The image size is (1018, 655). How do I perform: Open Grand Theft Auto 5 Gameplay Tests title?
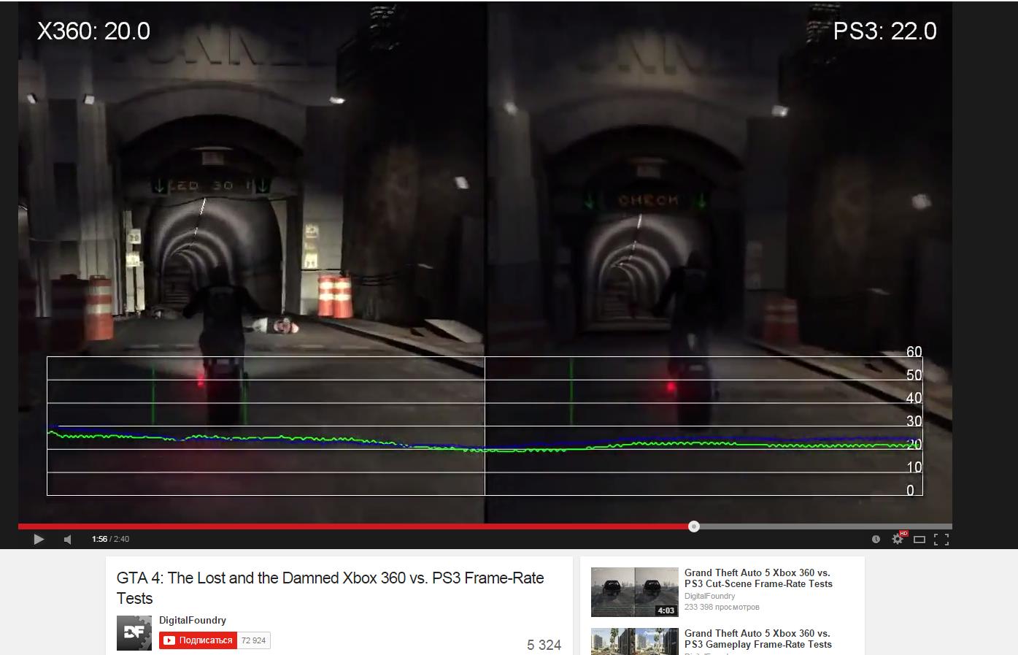click(x=758, y=639)
